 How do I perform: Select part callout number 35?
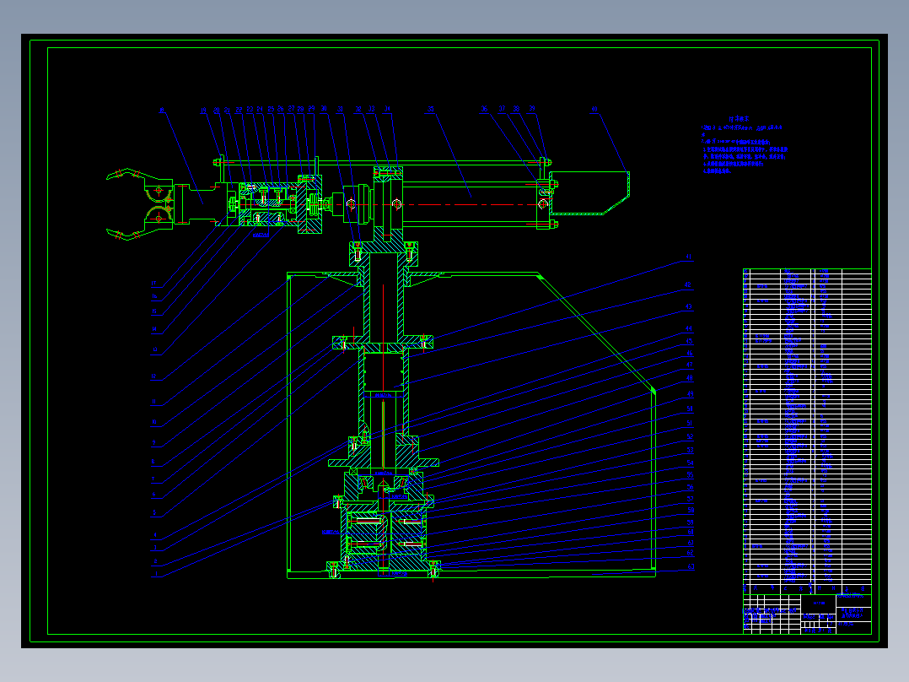click(430, 109)
